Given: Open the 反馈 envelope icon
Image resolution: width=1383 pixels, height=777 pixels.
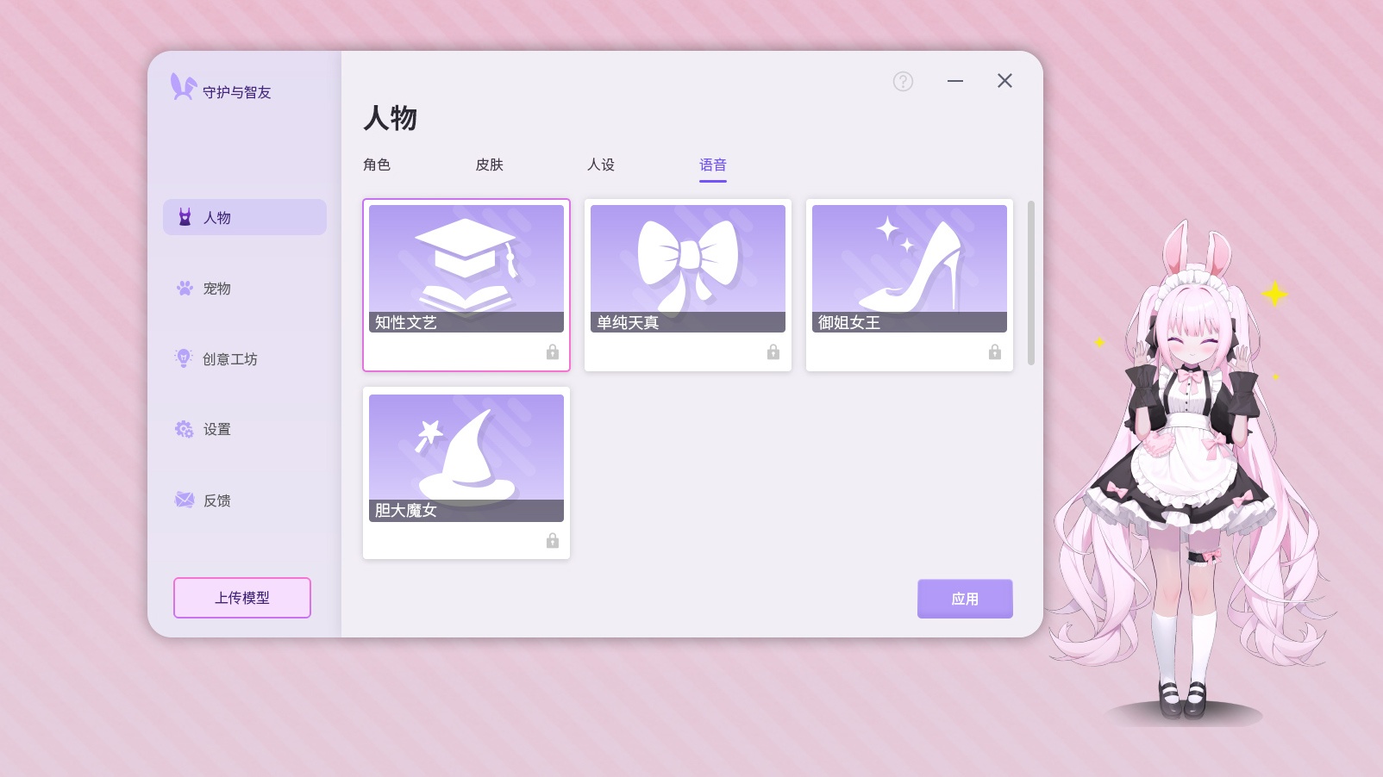Looking at the screenshot, I should point(185,500).
